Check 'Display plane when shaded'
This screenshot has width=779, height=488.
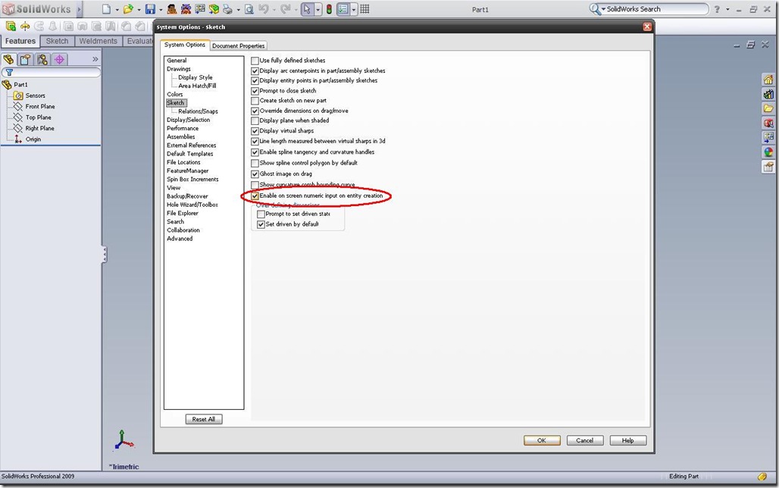pos(255,120)
